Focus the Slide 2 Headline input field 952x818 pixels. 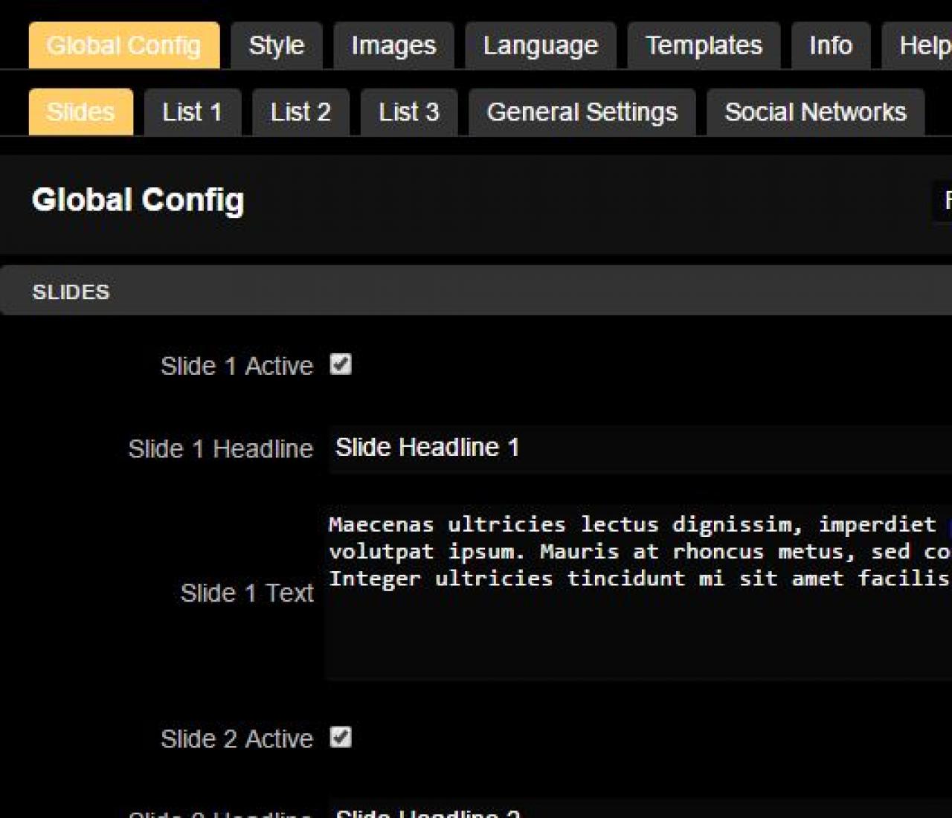coord(640,811)
